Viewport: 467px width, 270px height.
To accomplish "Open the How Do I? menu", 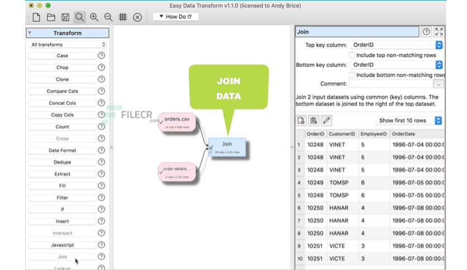I will (x=176, y=17).
